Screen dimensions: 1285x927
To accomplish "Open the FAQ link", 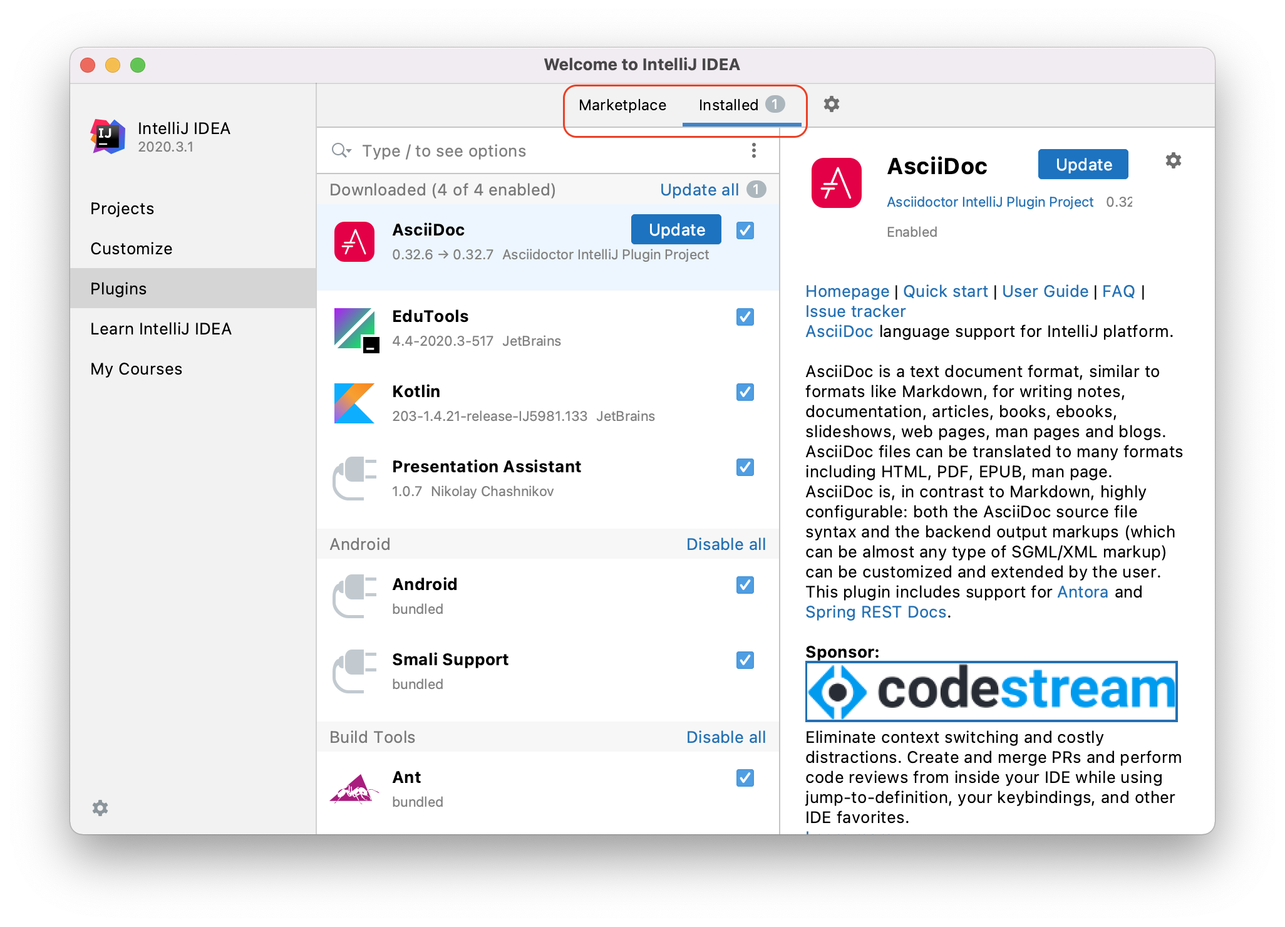I will click(x=1118, y=291).
